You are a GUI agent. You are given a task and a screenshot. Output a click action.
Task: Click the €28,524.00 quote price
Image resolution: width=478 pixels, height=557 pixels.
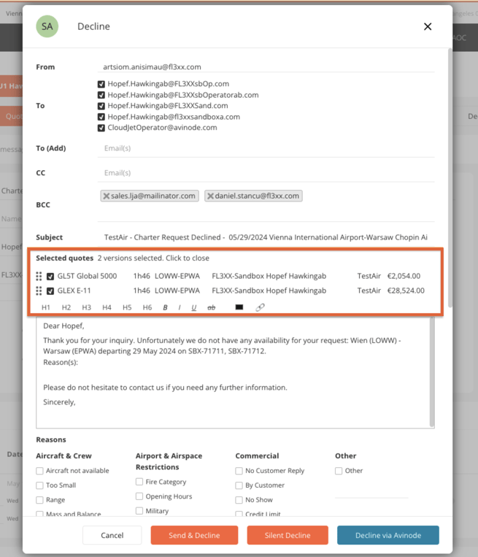tap(406, 291)
